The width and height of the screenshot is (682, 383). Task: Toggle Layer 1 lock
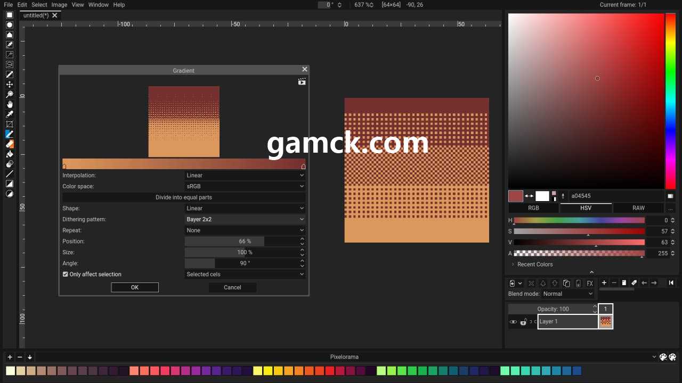pos(523,322)
